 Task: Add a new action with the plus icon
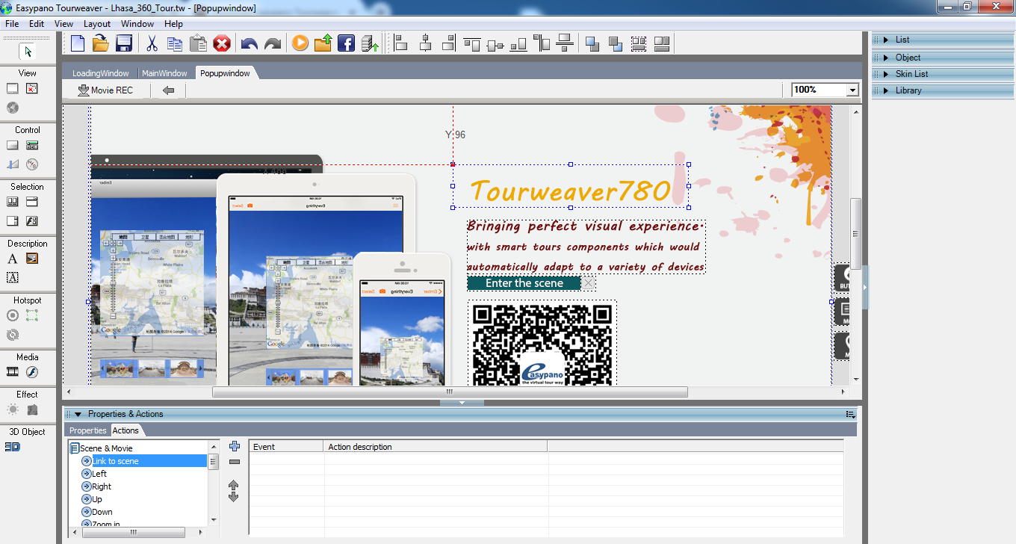pyautogui.click(x=235, y=446)
